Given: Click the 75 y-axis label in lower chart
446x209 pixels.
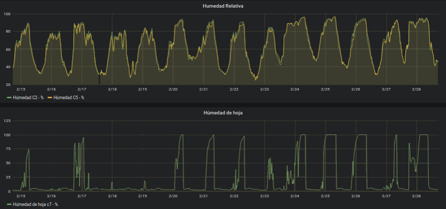Looking at the screenshot, I should click(x=8, y=149).
